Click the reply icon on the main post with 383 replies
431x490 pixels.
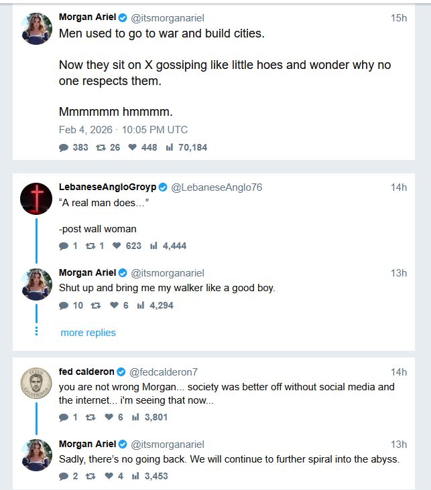click(x=64, y=147)
